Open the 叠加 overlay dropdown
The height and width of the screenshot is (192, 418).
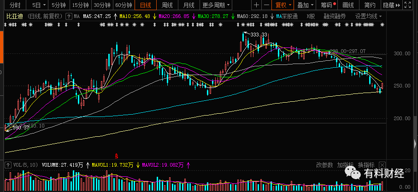305,5
